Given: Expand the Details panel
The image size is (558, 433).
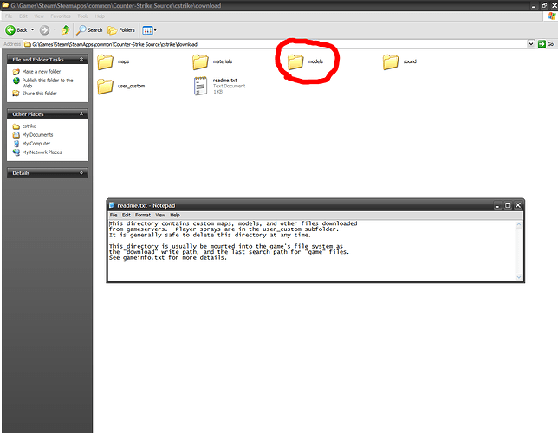Looking at the screenshot, I should tap(81, 172).
